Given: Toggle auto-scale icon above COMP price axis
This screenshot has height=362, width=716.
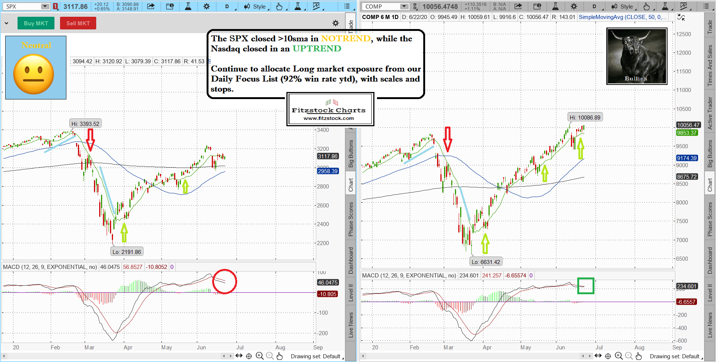Looking at the screenshot, I should coord(681,17).
